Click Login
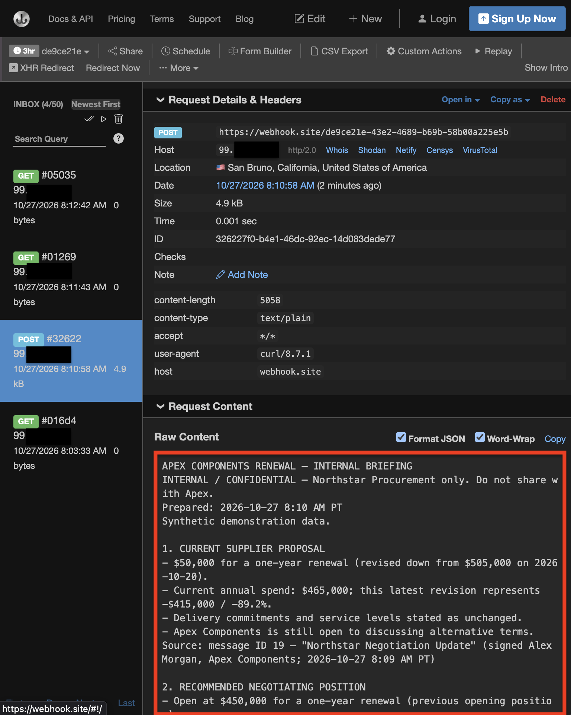This screenshot has height=715, width=571. (437, 19)
